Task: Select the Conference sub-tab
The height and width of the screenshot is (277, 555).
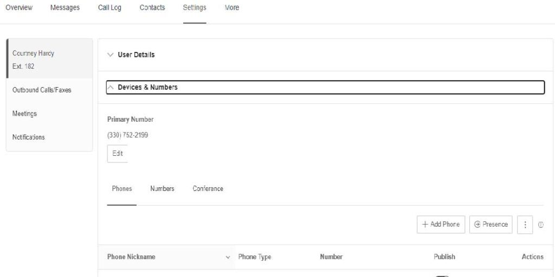Action: tap(208, 189)
